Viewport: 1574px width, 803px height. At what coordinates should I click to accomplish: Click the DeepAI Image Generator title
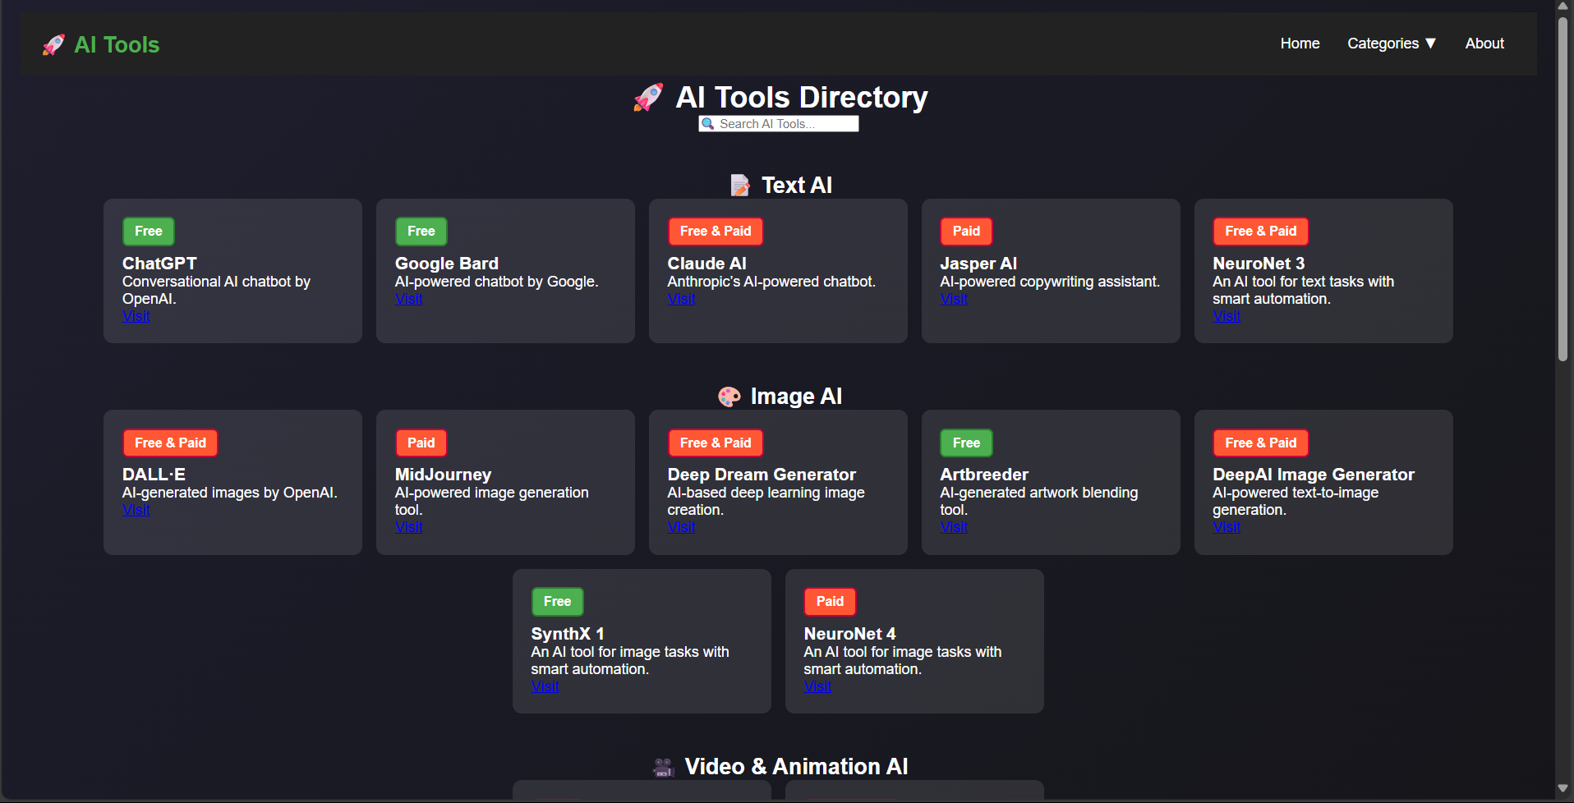coord(1314,475)
